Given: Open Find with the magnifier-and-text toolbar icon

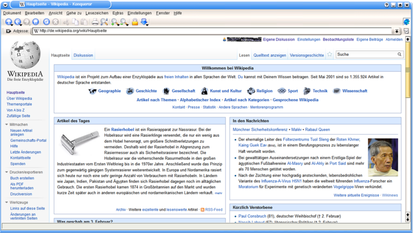Looking at the screenshot, I should click(104, 22).
